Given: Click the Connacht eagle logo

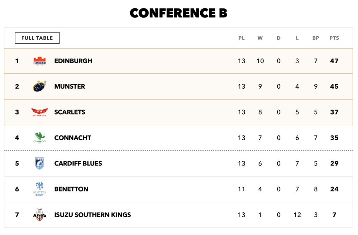Looking at the screenshot, I should point(40,138).
